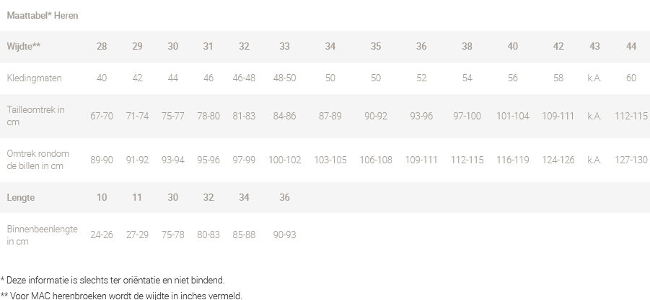
Task: Click the "Maattabel* Heren" table title
Action: [x=43, y=15]
